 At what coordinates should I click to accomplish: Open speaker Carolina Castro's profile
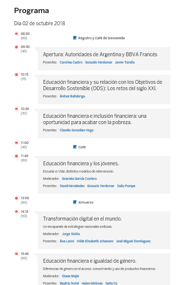(x=71, y=63)
